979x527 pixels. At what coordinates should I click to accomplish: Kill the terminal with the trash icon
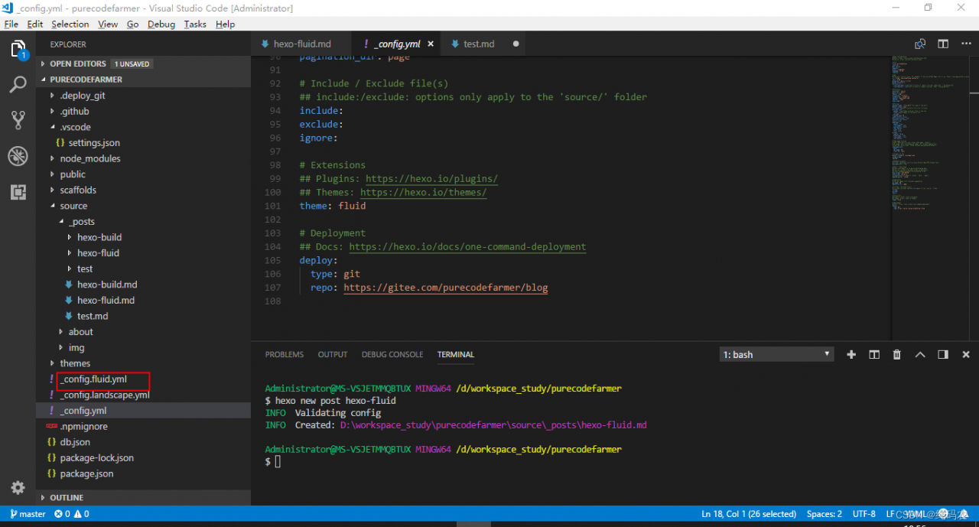897,354
